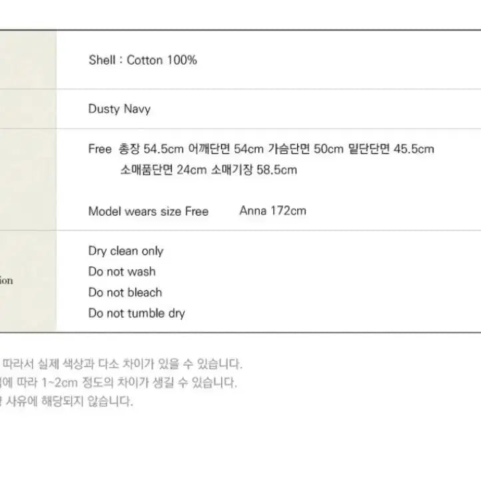
Task: Select the Anna 172cm model info
Action: click(x=272, y=211)
